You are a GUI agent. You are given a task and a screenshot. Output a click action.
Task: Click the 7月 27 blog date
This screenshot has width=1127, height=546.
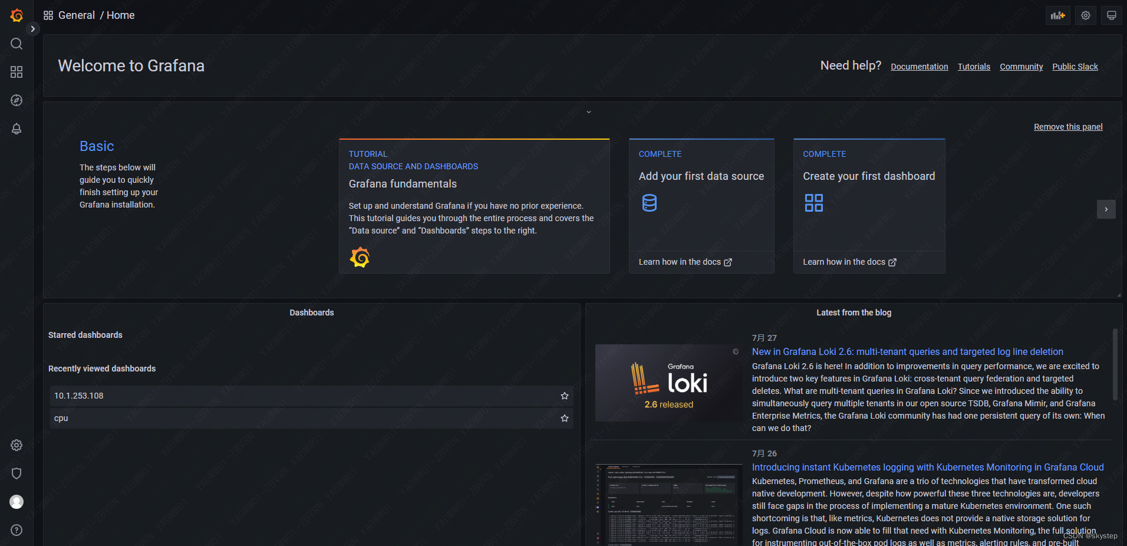pos(764,338)
